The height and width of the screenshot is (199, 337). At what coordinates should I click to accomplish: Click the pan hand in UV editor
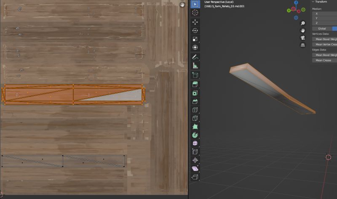click(x=182, y=5)
